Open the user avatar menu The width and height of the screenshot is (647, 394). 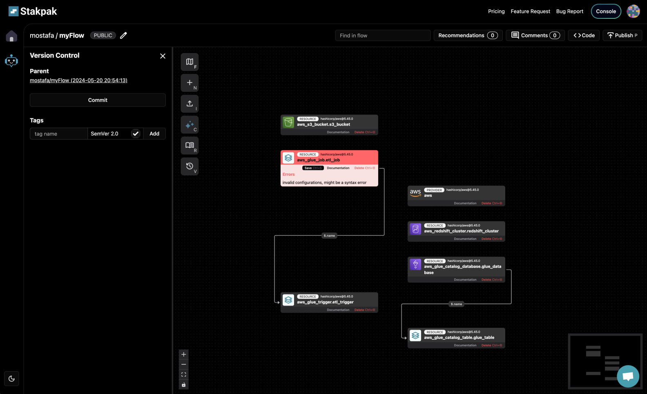point(633,11)
